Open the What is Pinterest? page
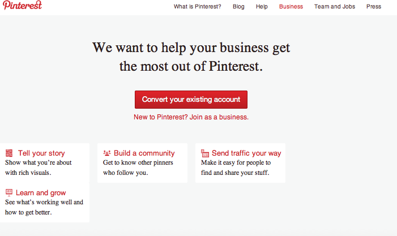 197,7
